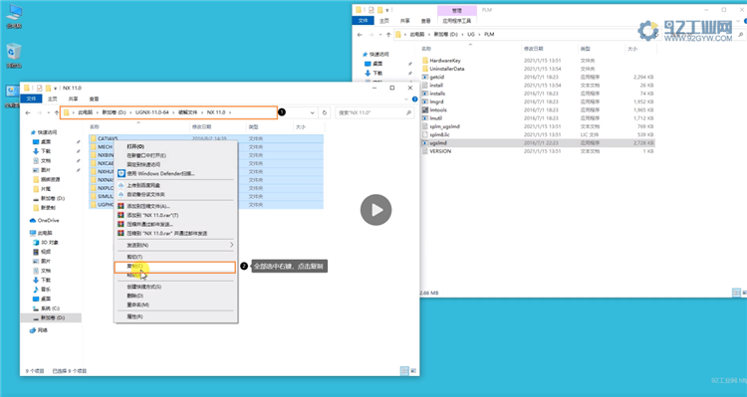
Task: Open quick access toolbar dropdown in NX 11.0
Action: 55,89
